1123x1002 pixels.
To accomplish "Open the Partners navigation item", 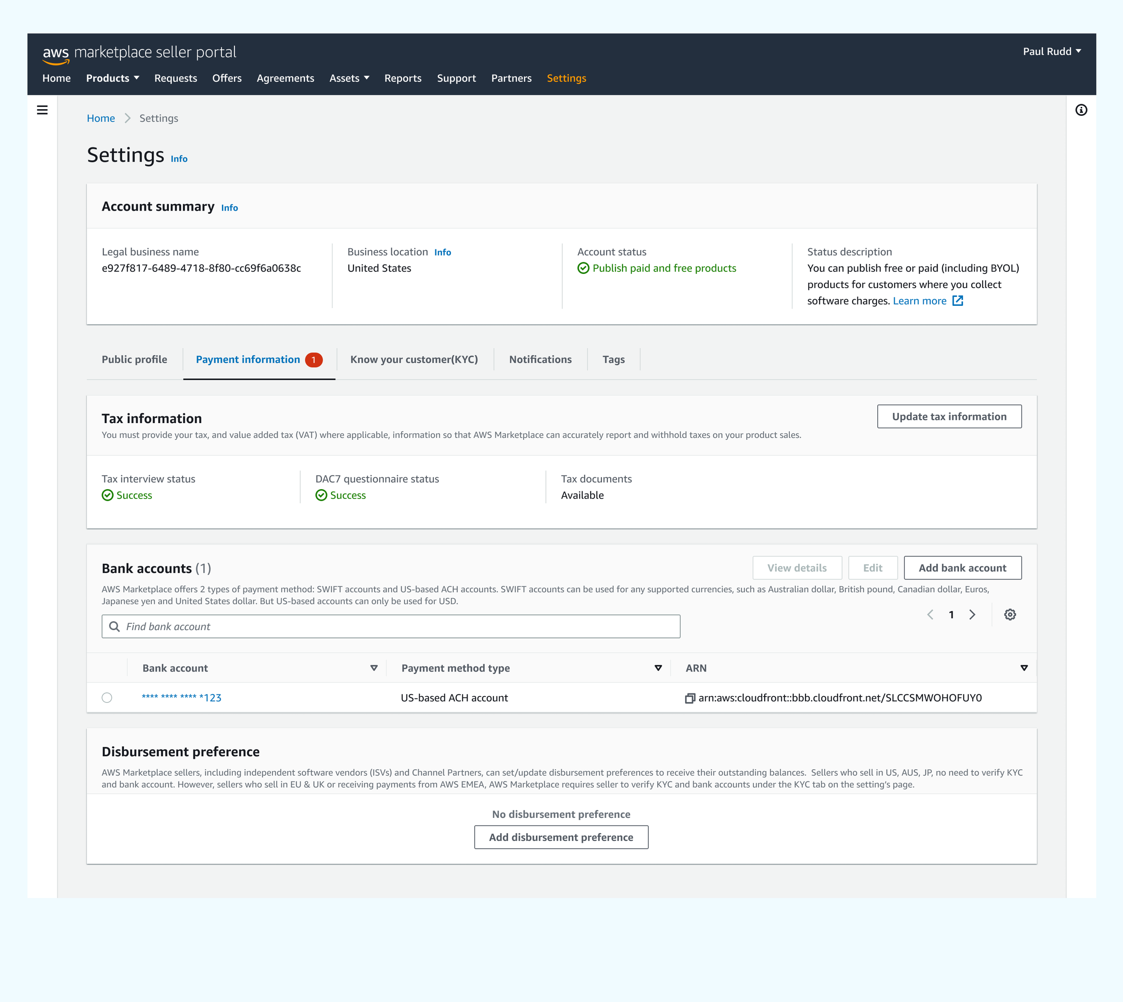I will click(x=511, y=78).
